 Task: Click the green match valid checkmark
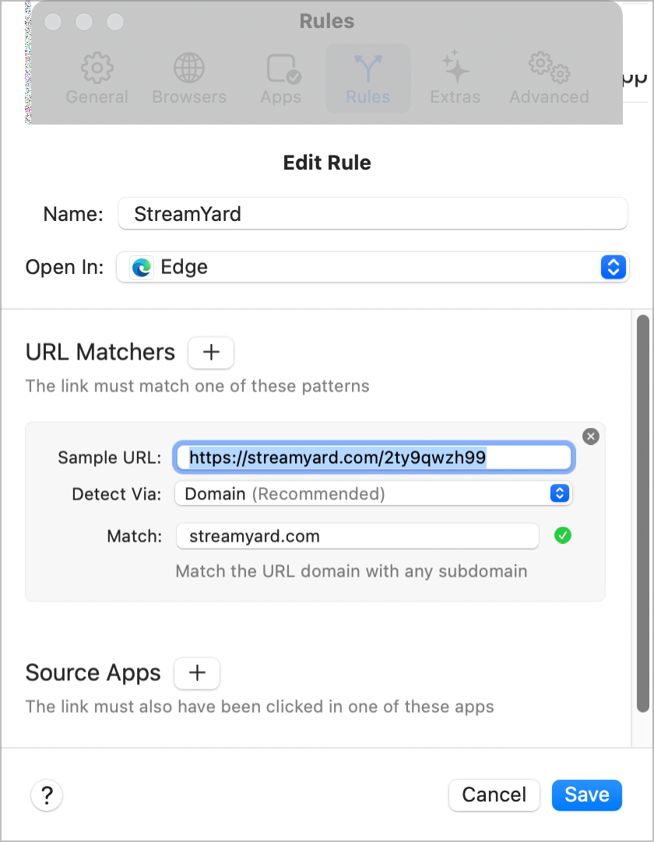pos(563,535)
